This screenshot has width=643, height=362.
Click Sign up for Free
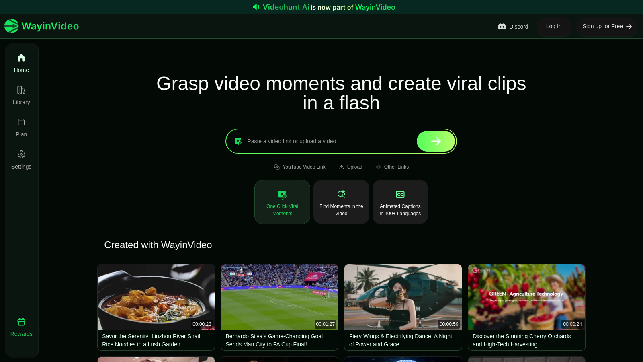tap(607, 26)
